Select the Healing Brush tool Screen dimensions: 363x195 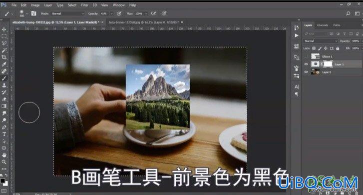[4, 71]
